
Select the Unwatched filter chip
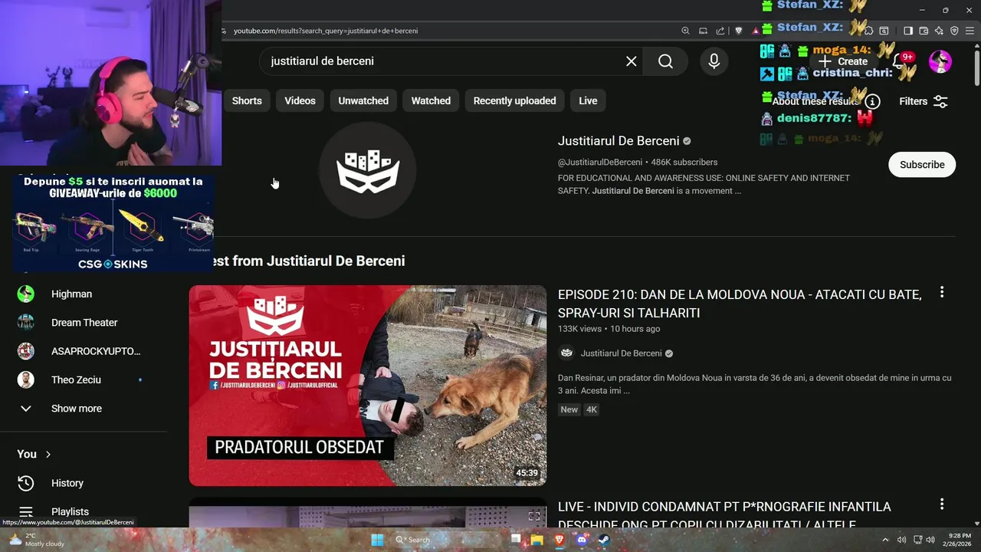tap(363, 100)
